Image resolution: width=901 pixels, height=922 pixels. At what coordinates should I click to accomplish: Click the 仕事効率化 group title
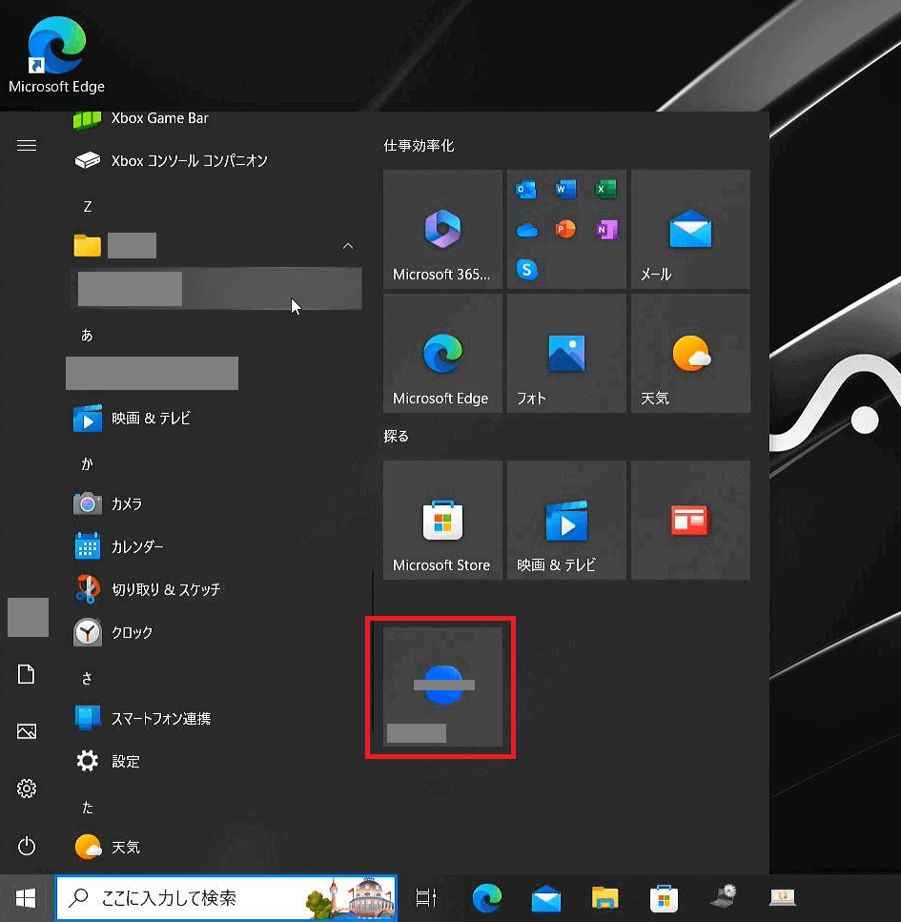[x=419, y=145]
